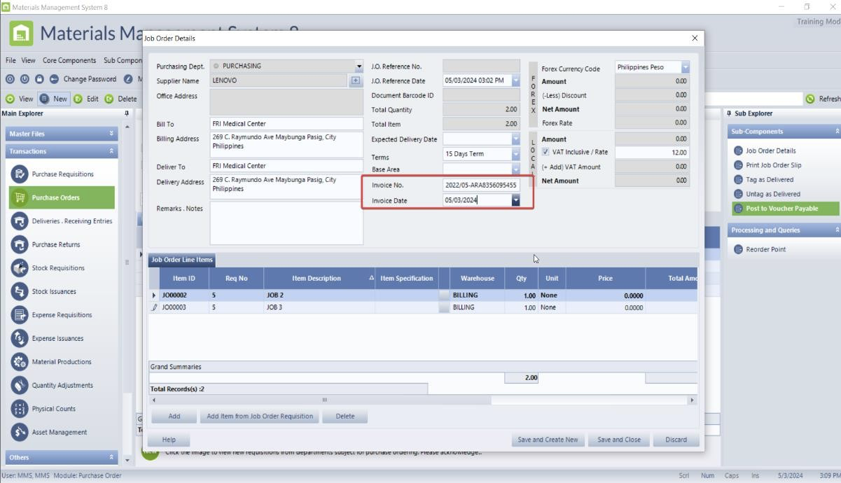Open the File menu
The width and height of the screenshot is (841, 483).
click(11, 60)
